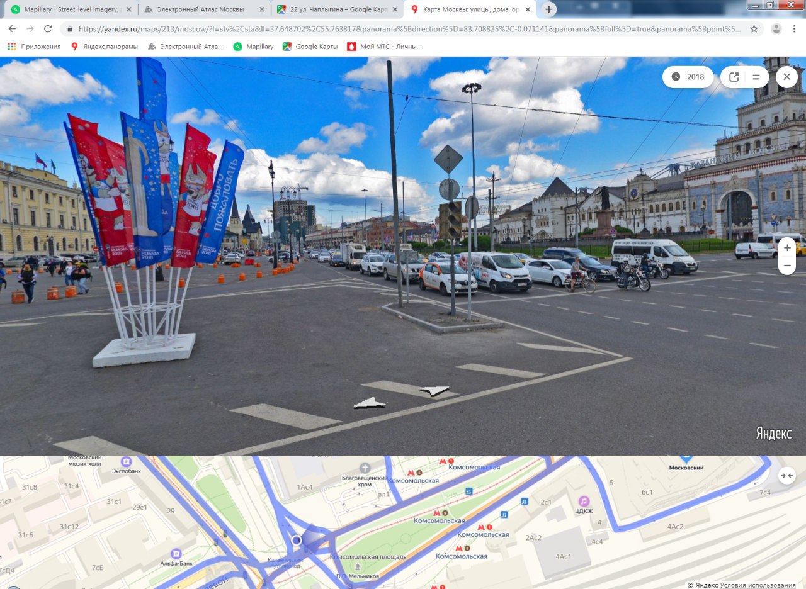Zoom out the panorama with minus
Viewport: 806px width, 589px height.
tap(787, 266)
